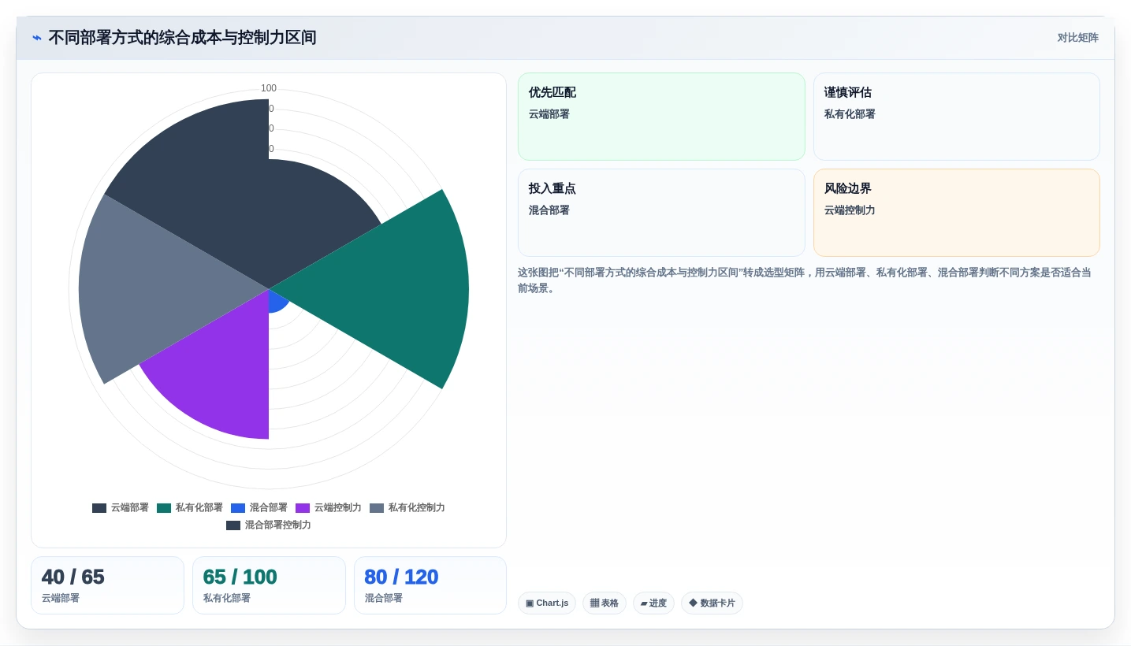Select the 对比矩阵 label in the header

(1077, 38)
